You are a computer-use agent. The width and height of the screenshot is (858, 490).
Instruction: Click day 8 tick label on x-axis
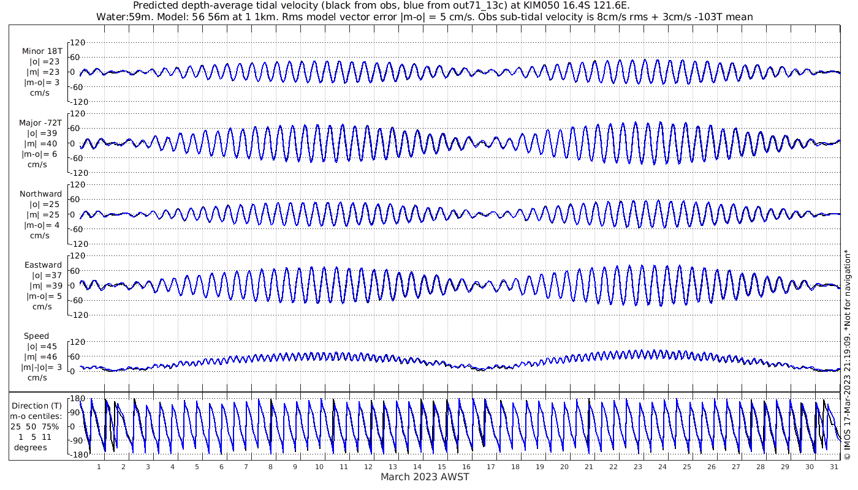(x=270, y=467)
